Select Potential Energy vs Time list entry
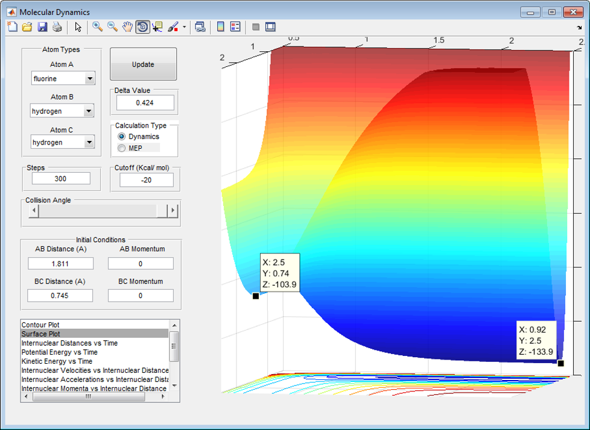This screenshot has width=590, height=430. pyautogui.click(x=59, y=352)
